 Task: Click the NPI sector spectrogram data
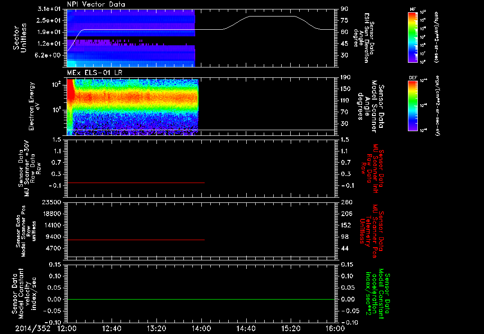(131, 38)
